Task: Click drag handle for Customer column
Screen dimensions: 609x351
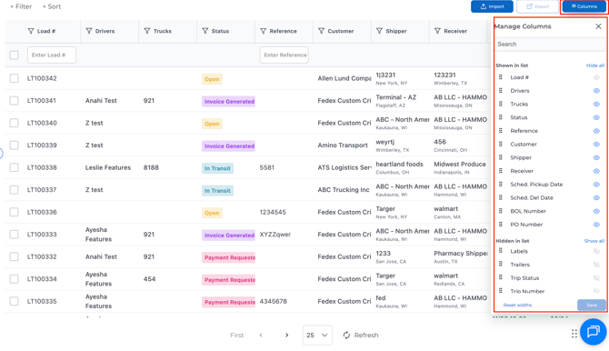Action: 501,145
